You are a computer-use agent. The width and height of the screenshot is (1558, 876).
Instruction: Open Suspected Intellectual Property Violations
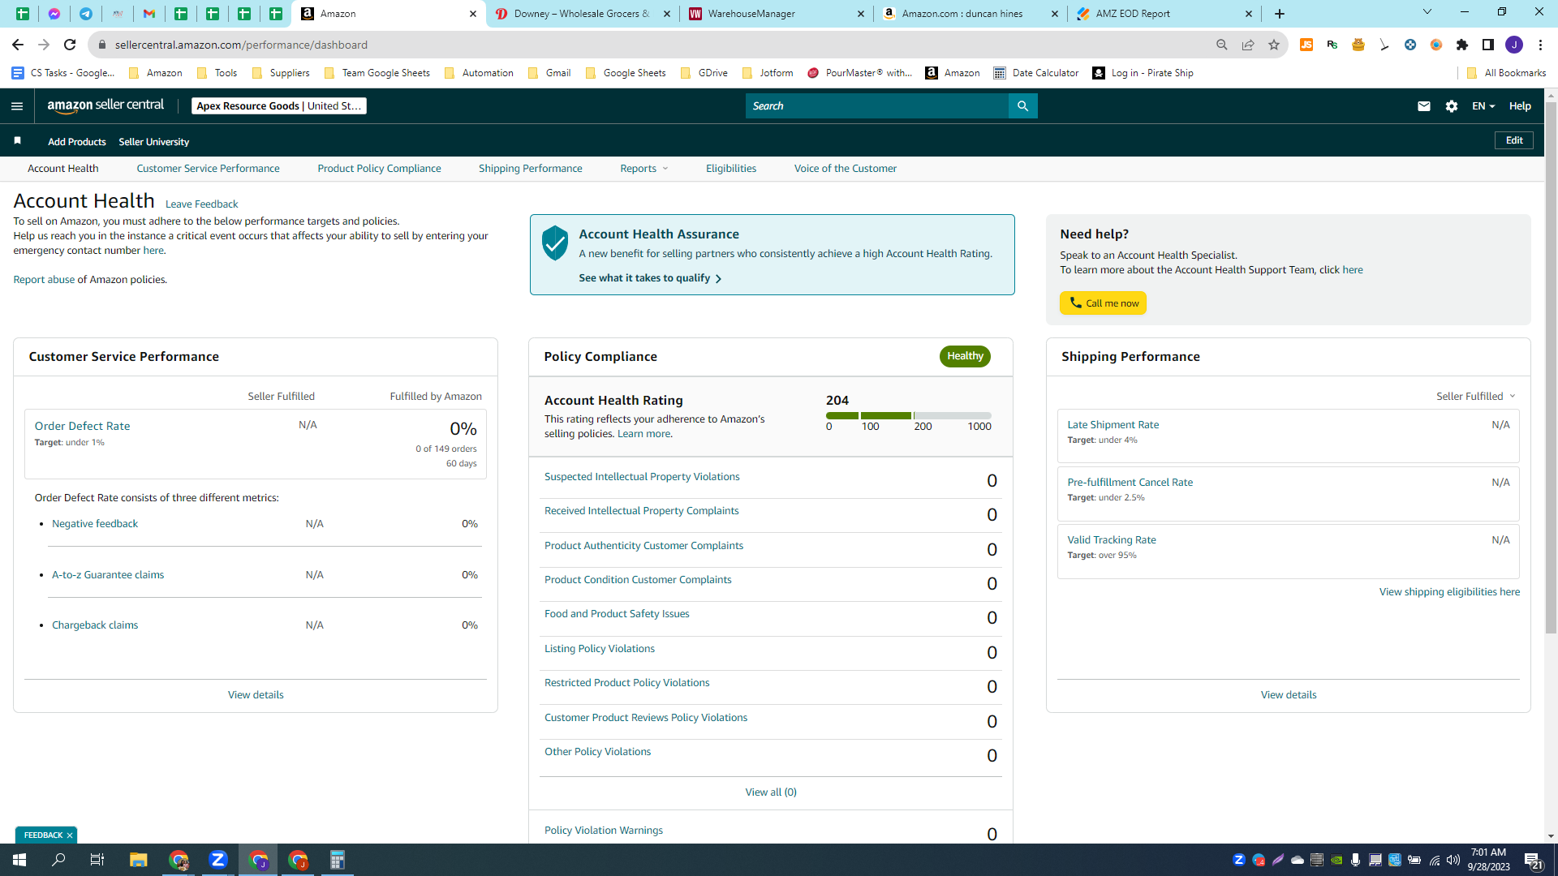point(642,477)
